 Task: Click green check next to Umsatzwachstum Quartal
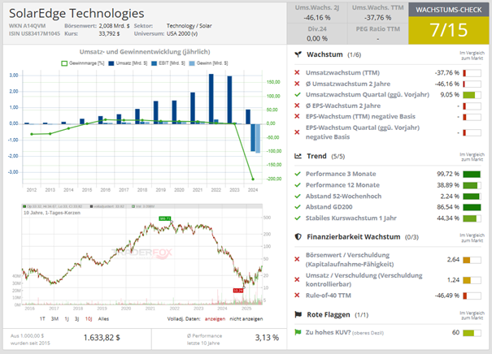pos(298,95)
